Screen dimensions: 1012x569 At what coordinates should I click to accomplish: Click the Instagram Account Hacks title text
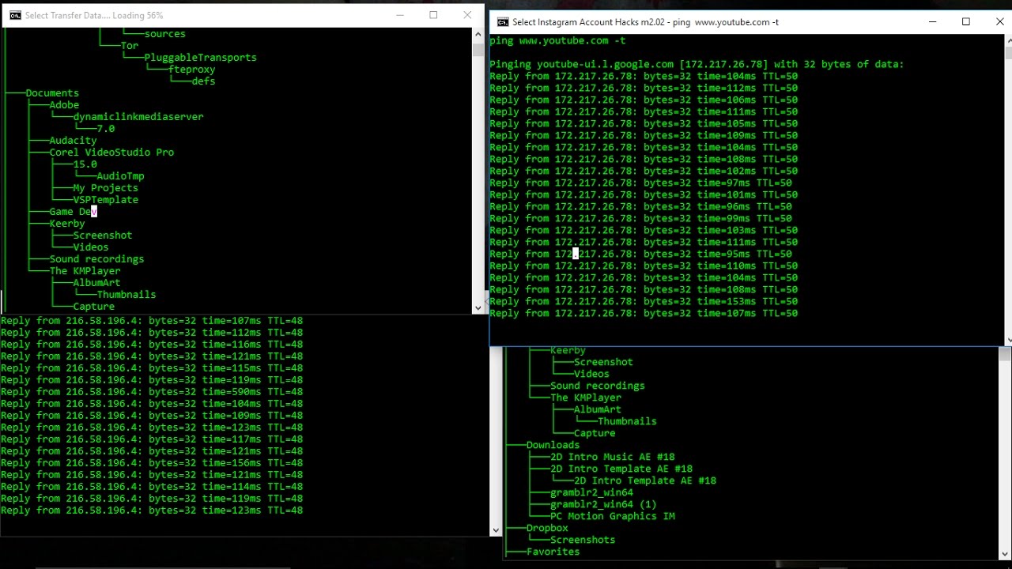pyautogui.click(x=645, y=22)
